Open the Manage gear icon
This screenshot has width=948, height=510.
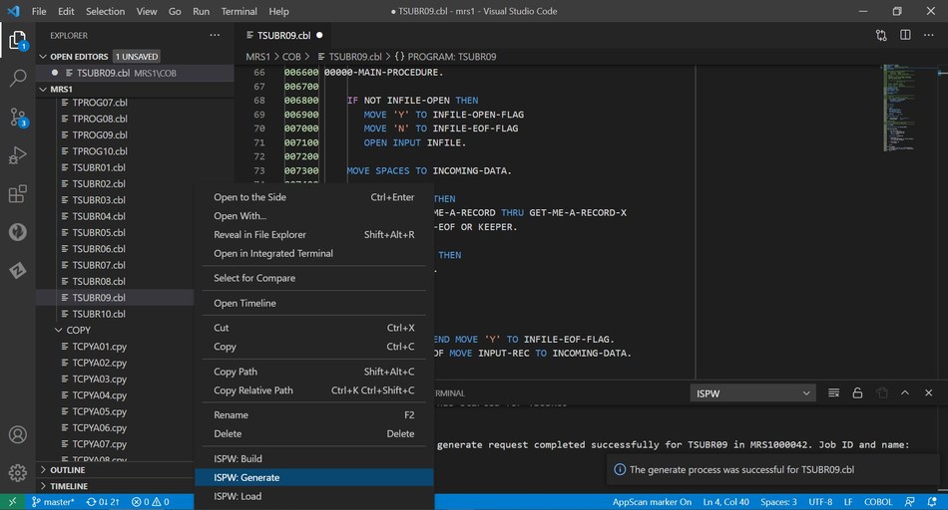point(18,472)
